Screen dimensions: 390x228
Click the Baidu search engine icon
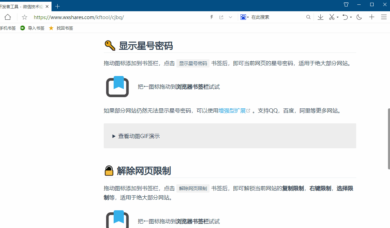tap(242, 17)
